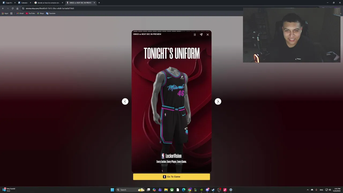343x193 pixels.
Task: Open OBS Studio from taskbar
Action: click(219, 190)
